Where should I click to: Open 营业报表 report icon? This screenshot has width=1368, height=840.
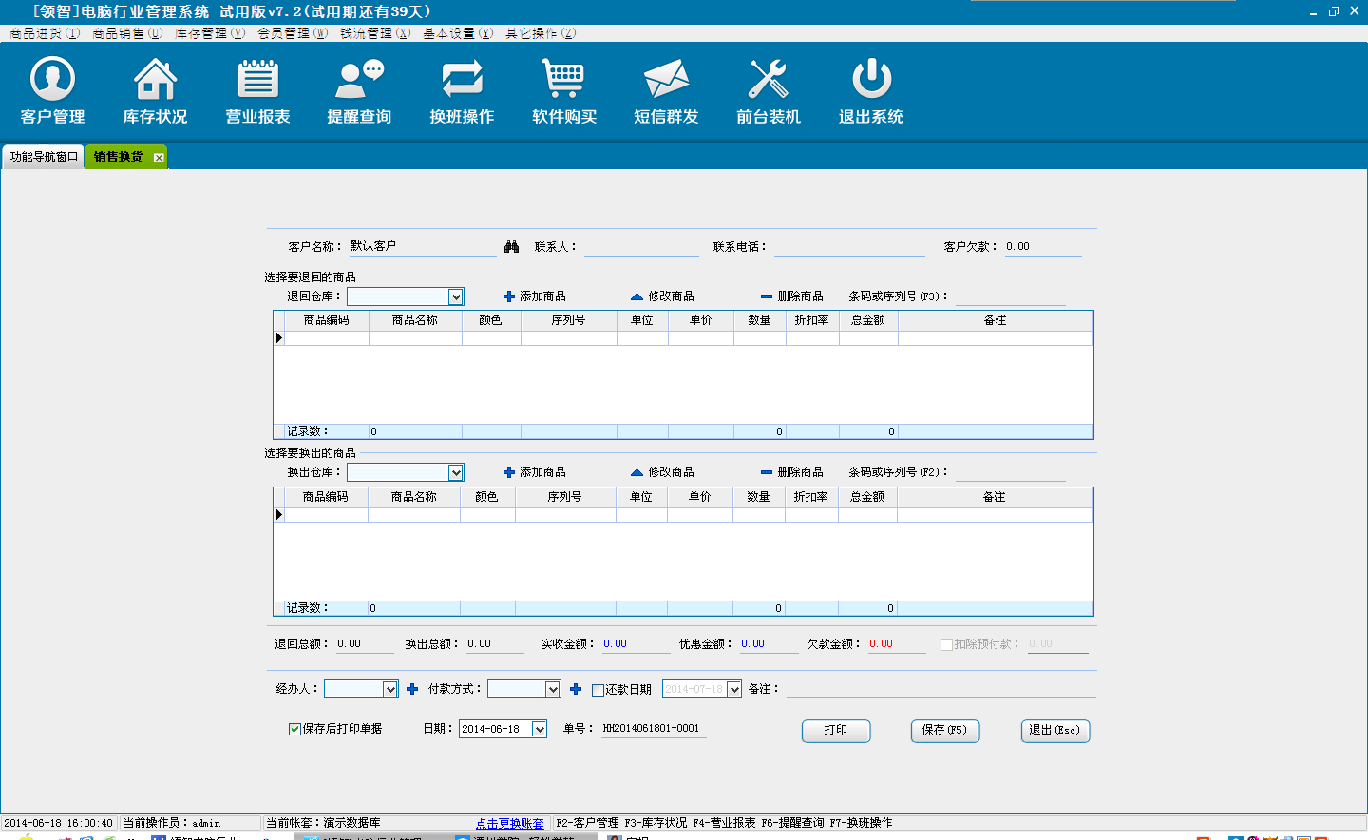[257, 80]
